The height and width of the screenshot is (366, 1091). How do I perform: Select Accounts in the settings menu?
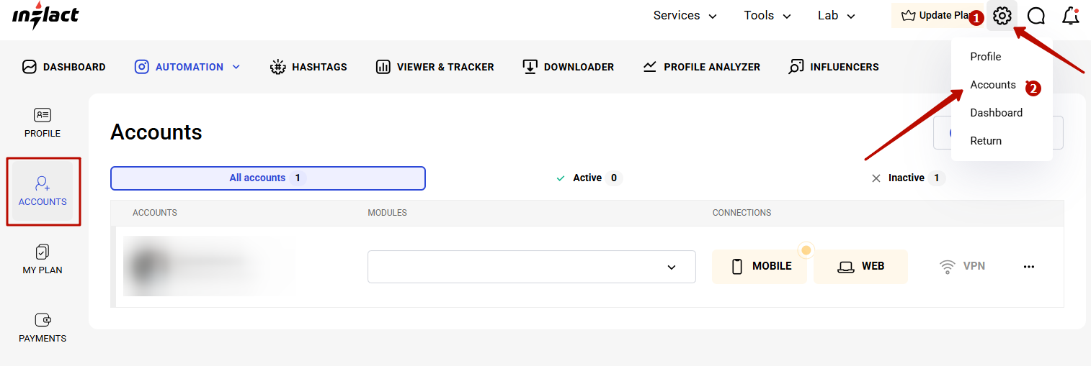tap(992, 85)
